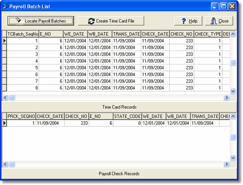243x185 pixels.
Task: Select row selector for batch row 3
Action: [x=5, y=54]
